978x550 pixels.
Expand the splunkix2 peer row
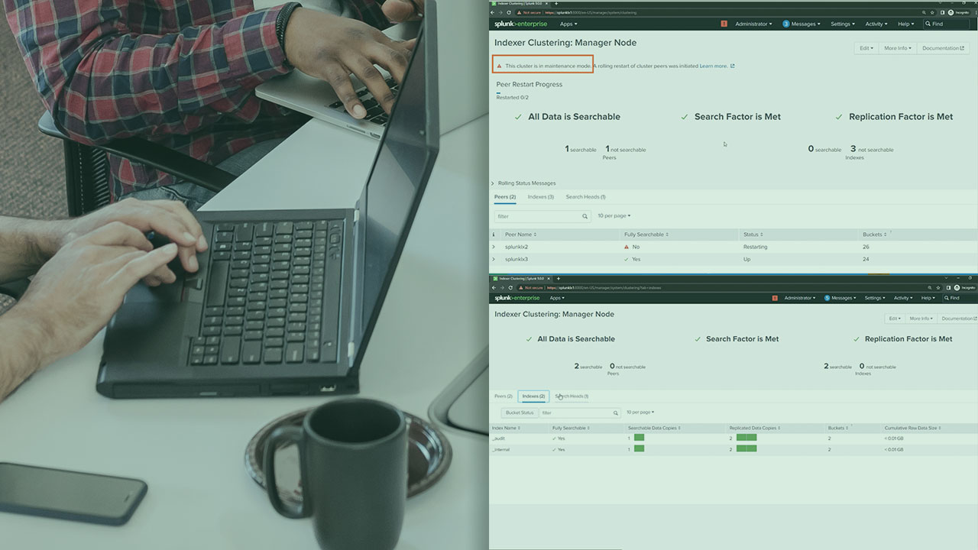pos(494,247)
